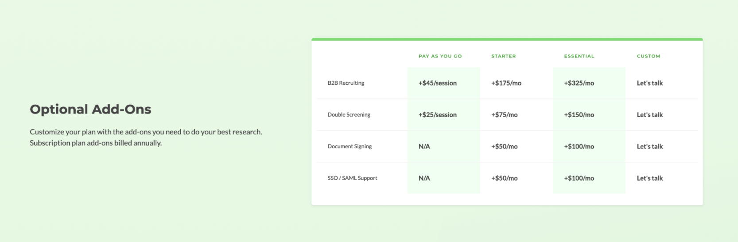Click Let's talk for Document Signing
Image resolution: width=738 pixels, height=242 pixels.
point(650,147)
